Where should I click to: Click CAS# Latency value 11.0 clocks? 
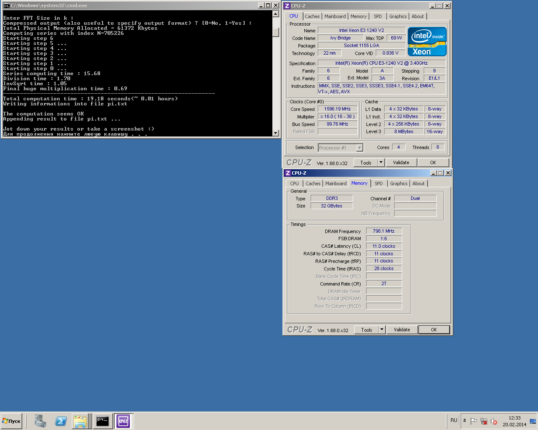pos(384,246)
